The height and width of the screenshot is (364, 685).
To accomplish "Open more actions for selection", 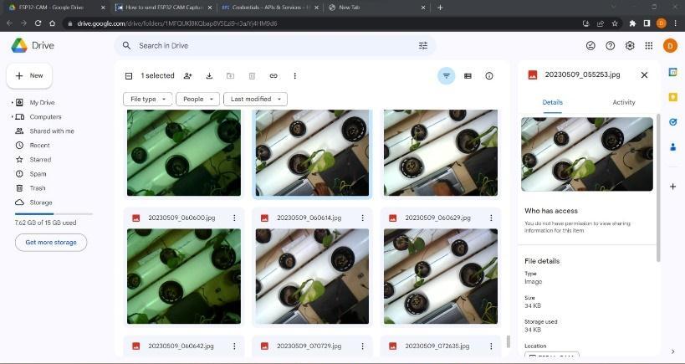I will [295, 75].
